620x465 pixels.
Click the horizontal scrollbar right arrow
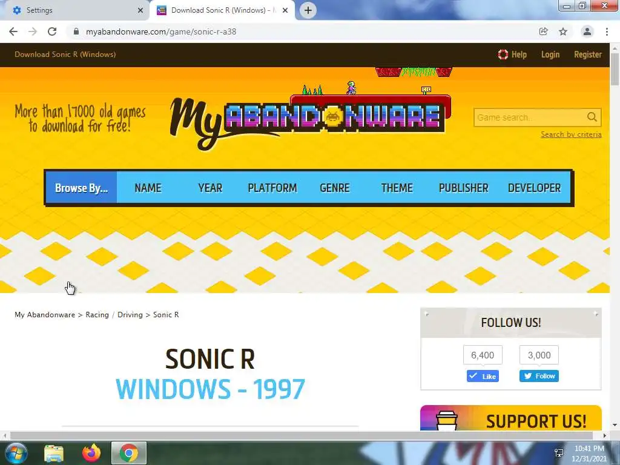[x=605, y=436]
